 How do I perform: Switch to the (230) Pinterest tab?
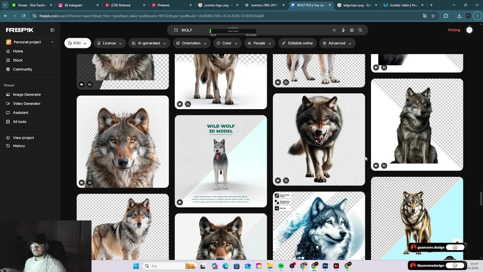click(125, 5)
